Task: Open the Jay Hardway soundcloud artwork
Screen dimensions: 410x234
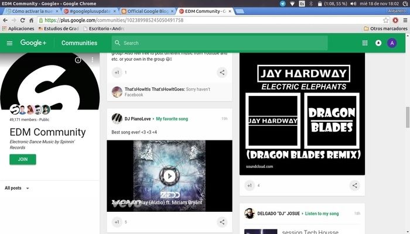Action: coord(302,114)
